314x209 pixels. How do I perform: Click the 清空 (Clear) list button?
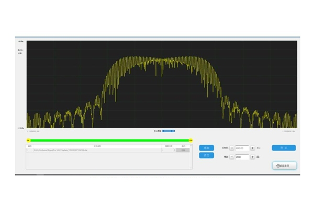click(x=207, y=155)
